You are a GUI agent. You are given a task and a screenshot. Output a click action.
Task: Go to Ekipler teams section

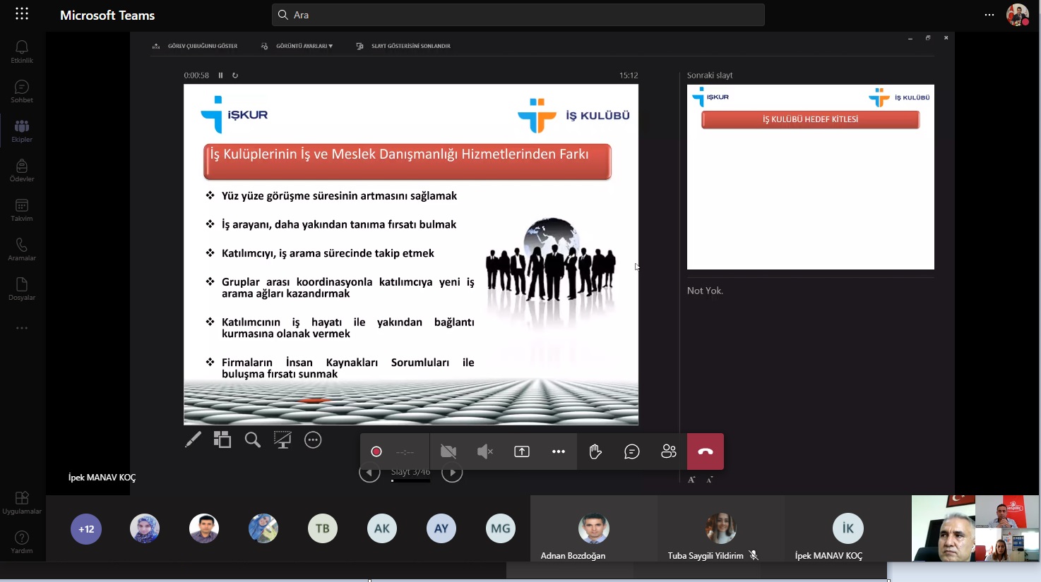click(22, 131)
